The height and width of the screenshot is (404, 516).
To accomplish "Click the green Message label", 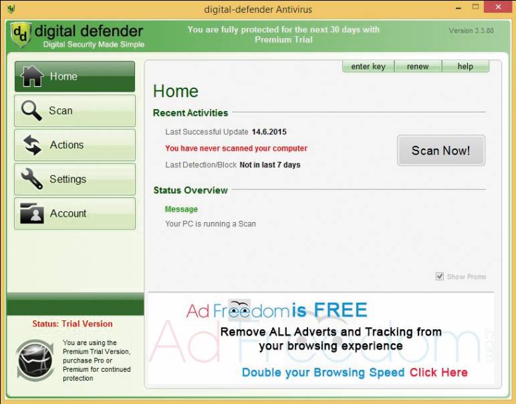I will [181, 209].
